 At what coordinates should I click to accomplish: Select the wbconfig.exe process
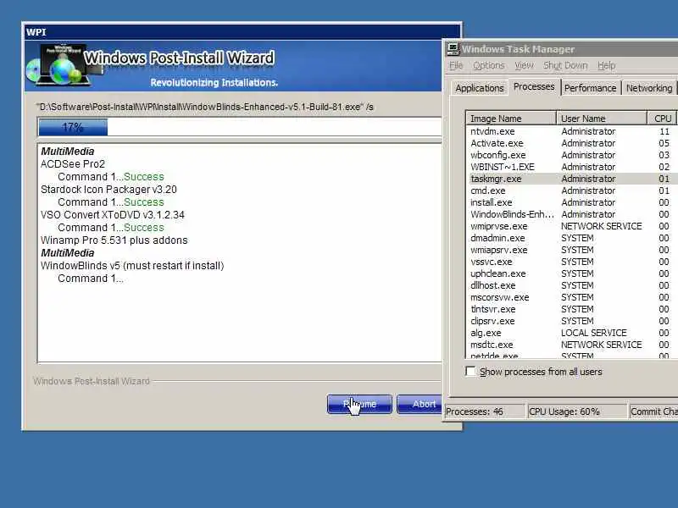[571, 155]
